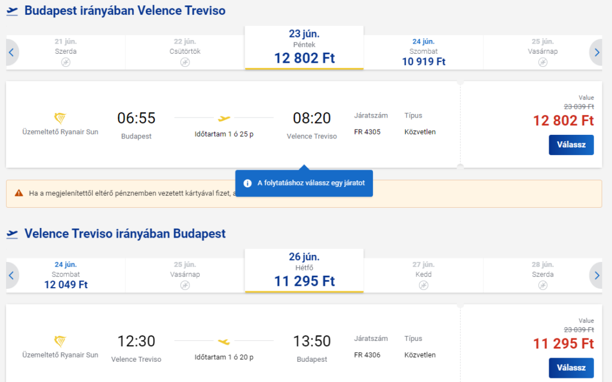Click the outbound flight plane icon beside Budapest heading
This screenshot has width=612, height=382.
click(12, 11)
